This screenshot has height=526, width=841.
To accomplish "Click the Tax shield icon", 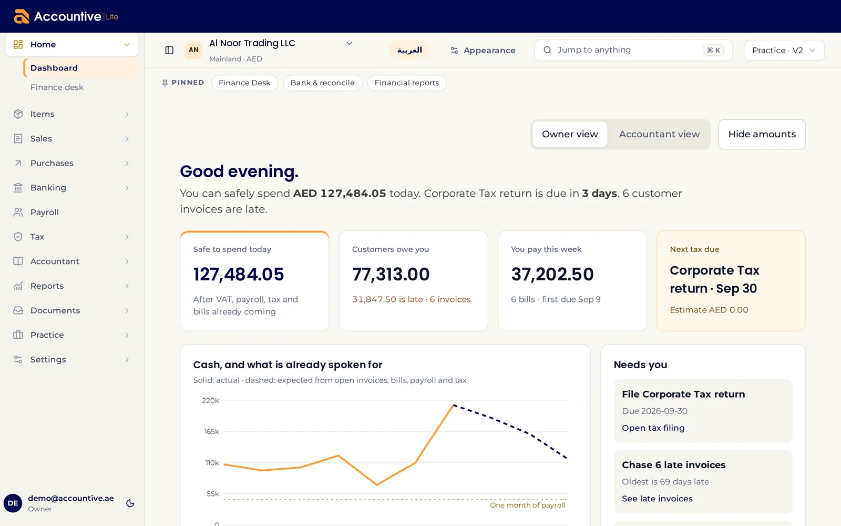I will coord(18,237).
